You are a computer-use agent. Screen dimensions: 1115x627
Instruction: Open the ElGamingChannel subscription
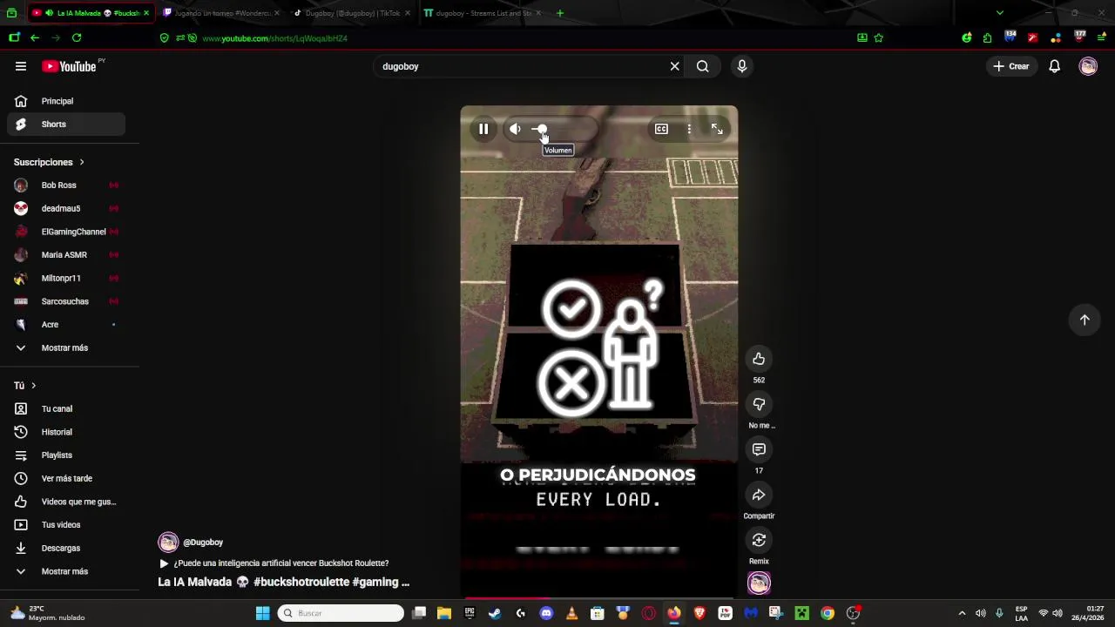(66, 232)
